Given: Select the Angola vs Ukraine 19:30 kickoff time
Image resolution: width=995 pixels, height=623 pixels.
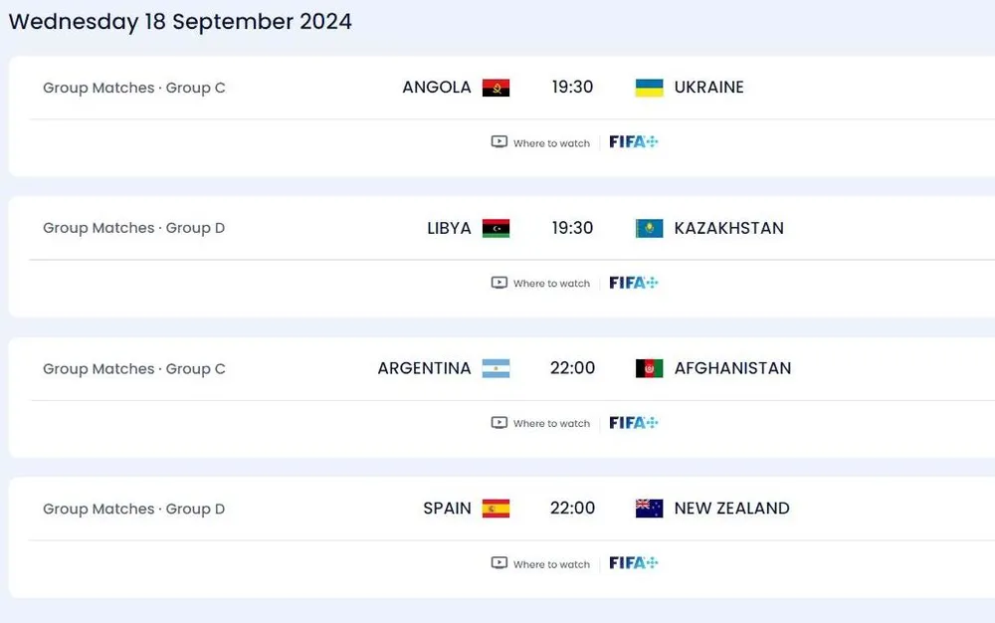Looking at the screenshot, I should click(572, 88).
